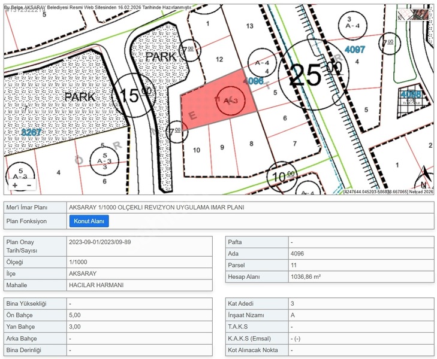Zoom in with the plus button
The height and width of the screenshot is (359, 437).
(15, 185)
